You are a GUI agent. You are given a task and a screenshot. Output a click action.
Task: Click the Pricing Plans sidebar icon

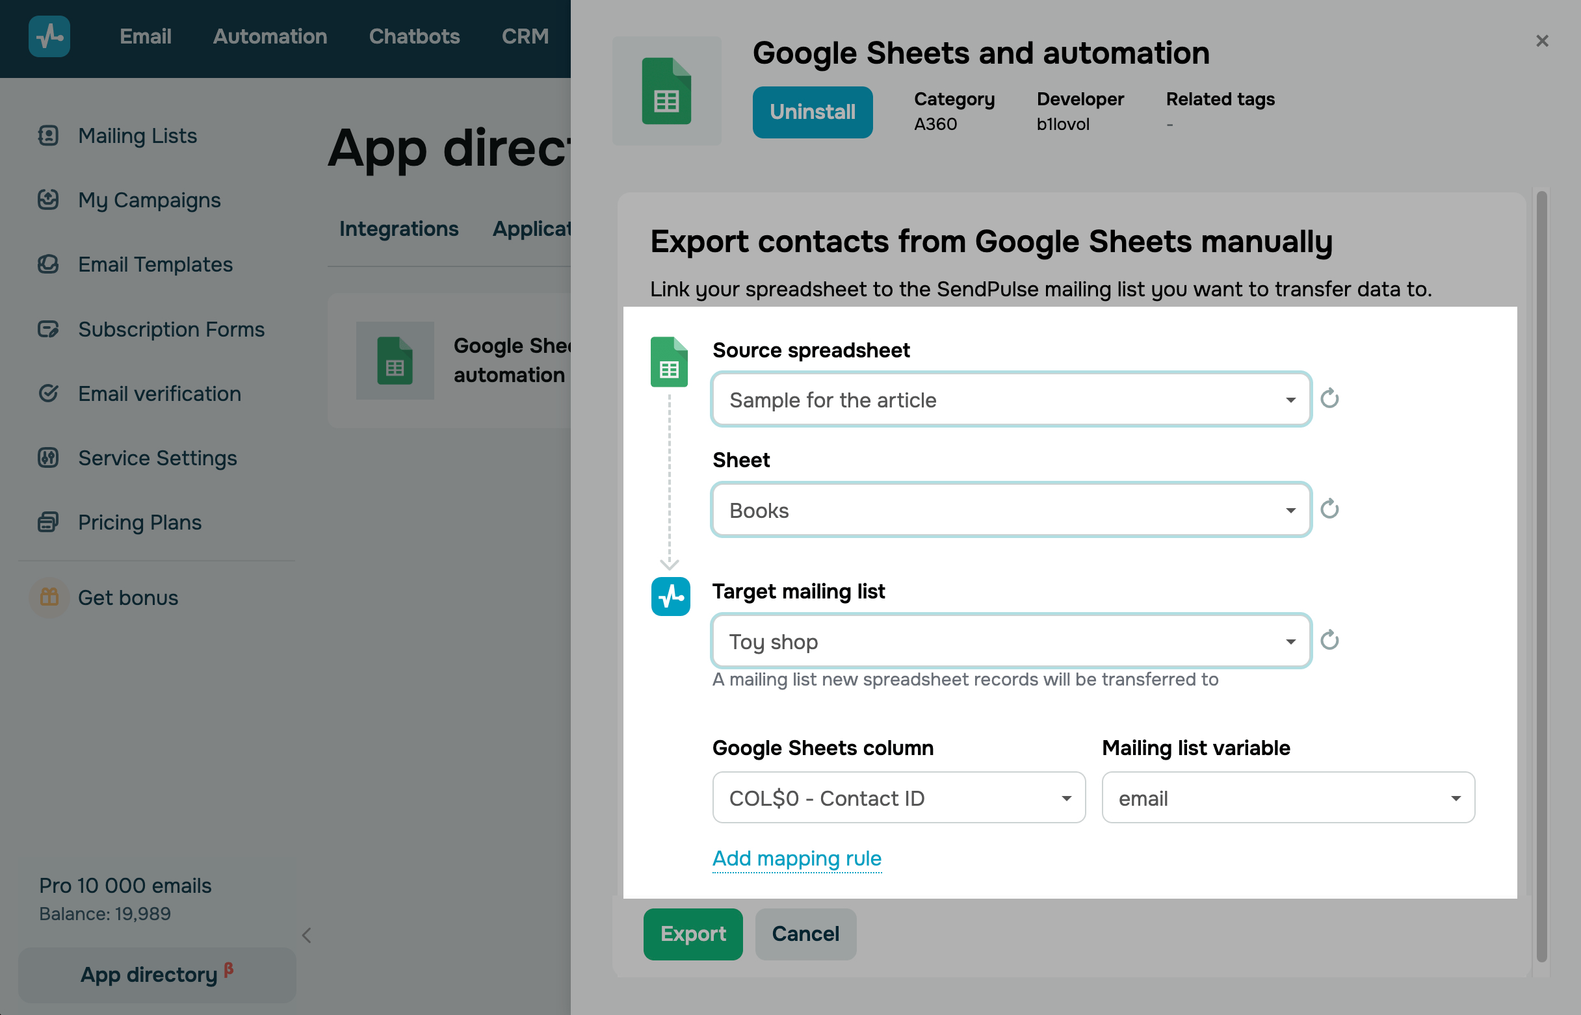click(48, 522)
